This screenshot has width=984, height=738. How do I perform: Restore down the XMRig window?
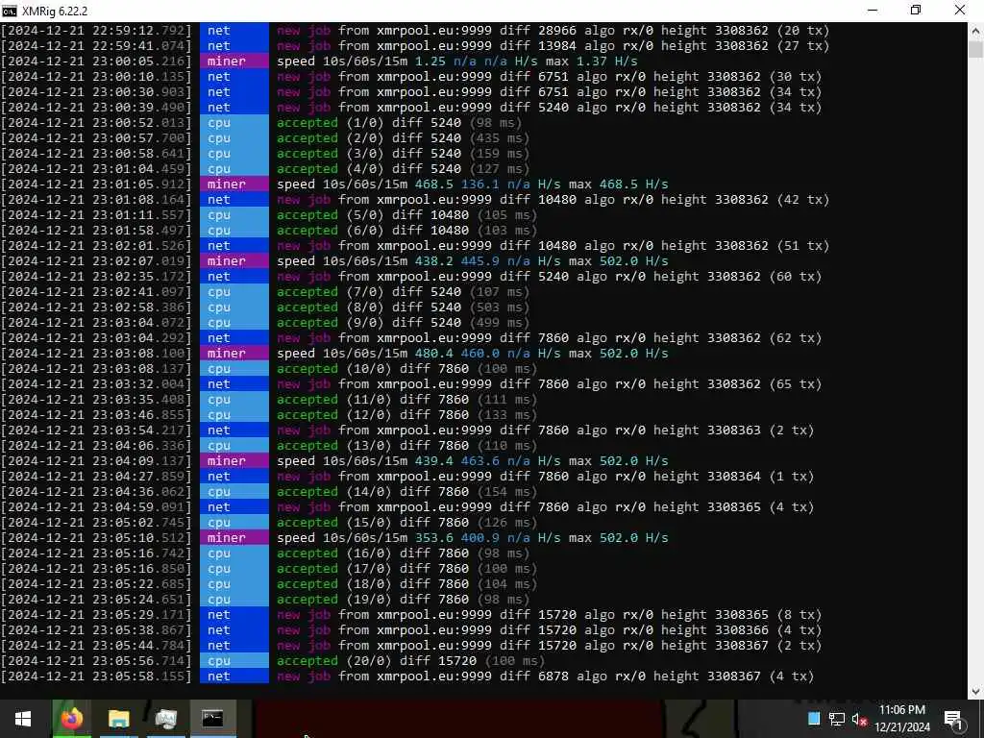[x=916, y=11]
